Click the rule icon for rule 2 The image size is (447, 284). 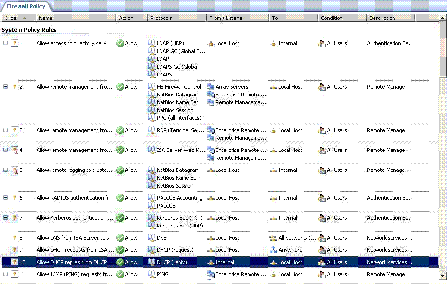(x=14, y=87)
